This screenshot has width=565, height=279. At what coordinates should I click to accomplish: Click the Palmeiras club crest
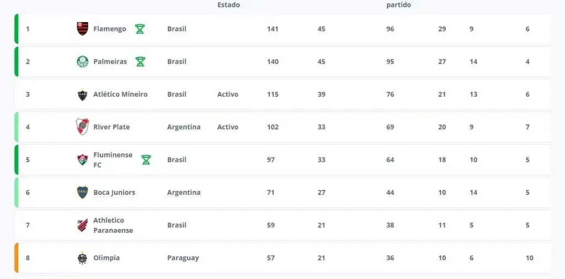82,62
